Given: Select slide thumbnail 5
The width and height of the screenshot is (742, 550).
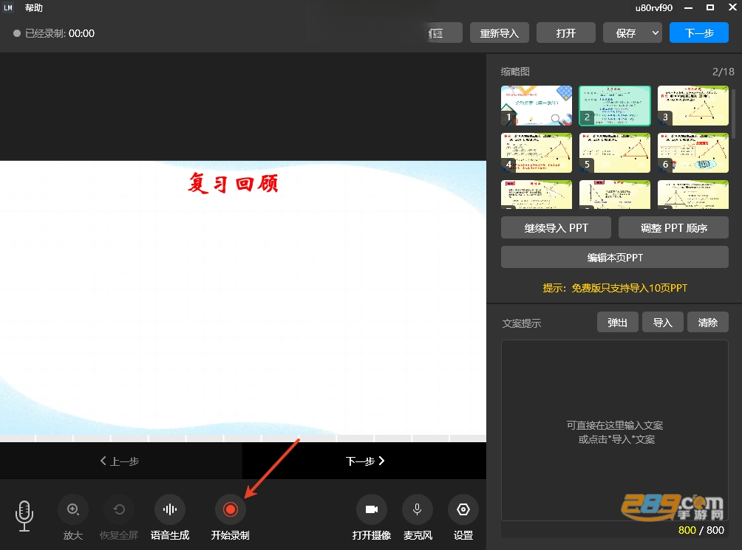Looking at the screenshot, I should tap(615, 153).
